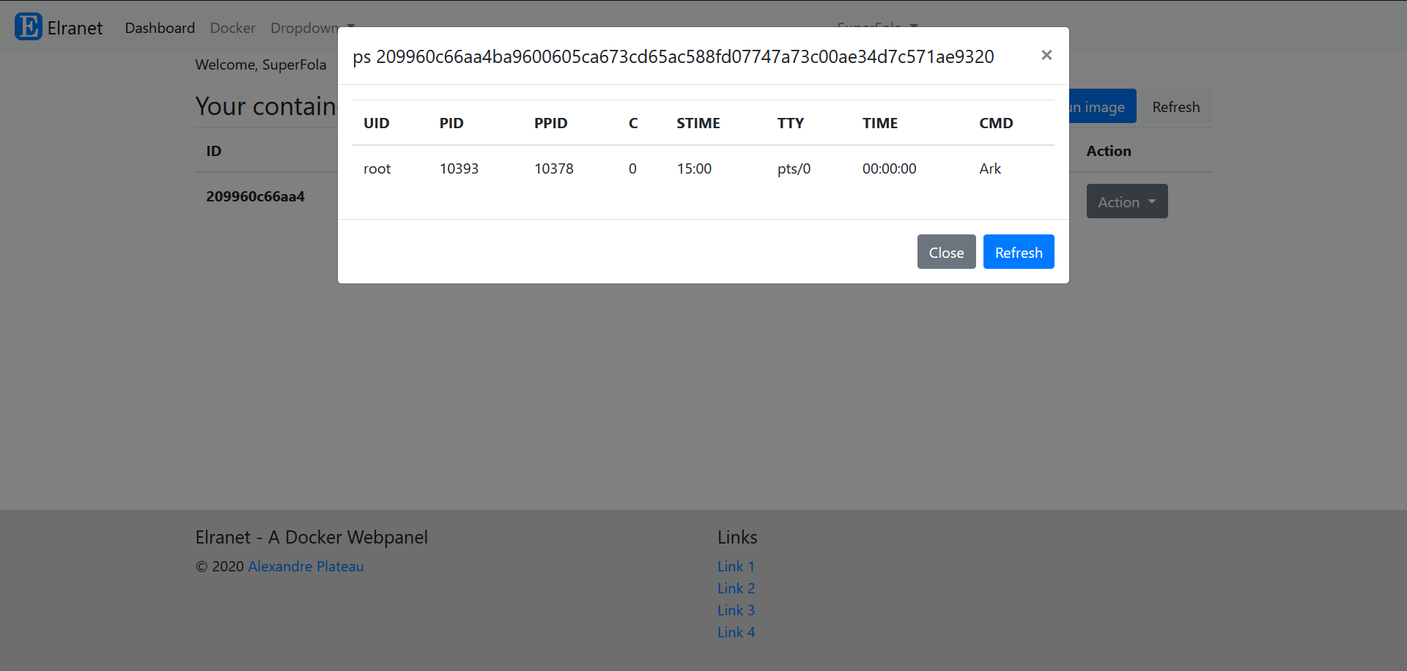
Task: Click the blue image button behind modal
Action: click(1102, 107)
